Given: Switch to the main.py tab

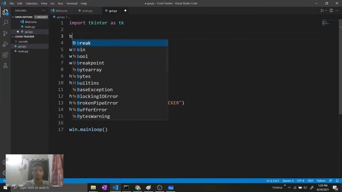Looking at the screenshot, I should point(87,11).
